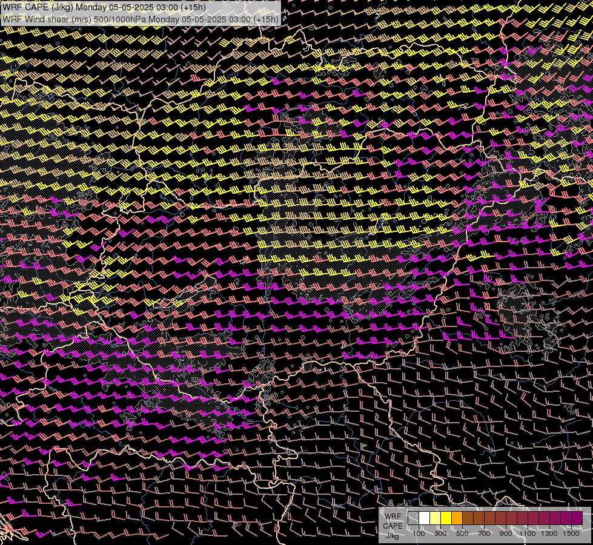Image resolution: width=593 pixels, height=545 pixels.
Task: Click the pale yellow CAPE legend swatch
Action: (436, 518)
